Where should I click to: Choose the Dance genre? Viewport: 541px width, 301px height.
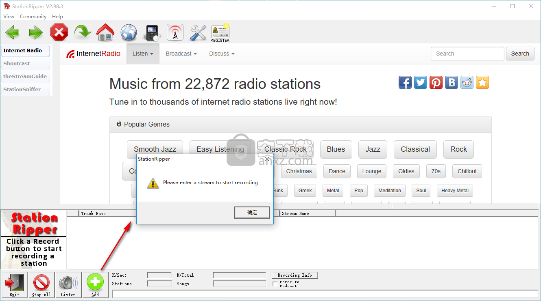pos(337,171)
